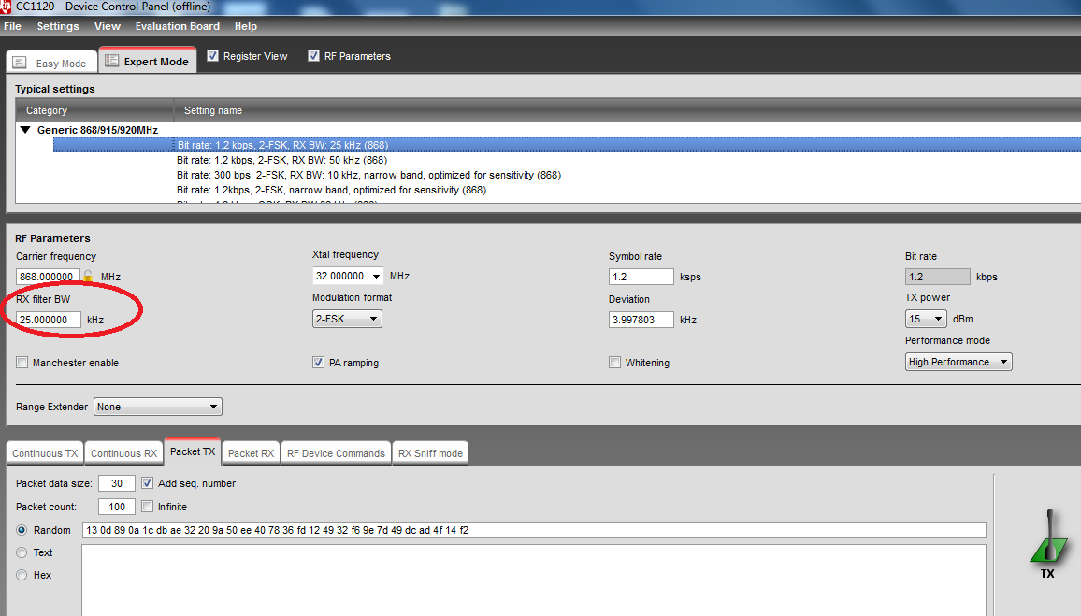The height and width of the screenshot is (616, 1081).
Task: Click the large packet text area
Action: tap(534, 580)
